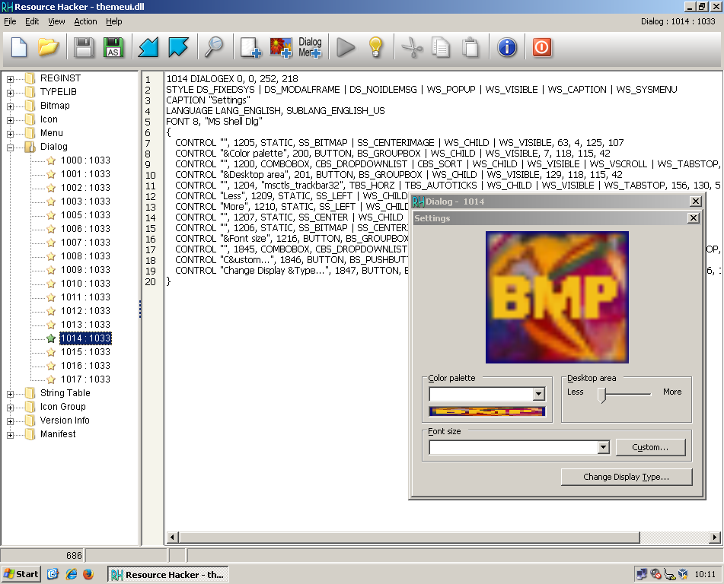Open the Color palette dropdown
724x584 pixels.
pyautogui.click(x=539, y=394)
